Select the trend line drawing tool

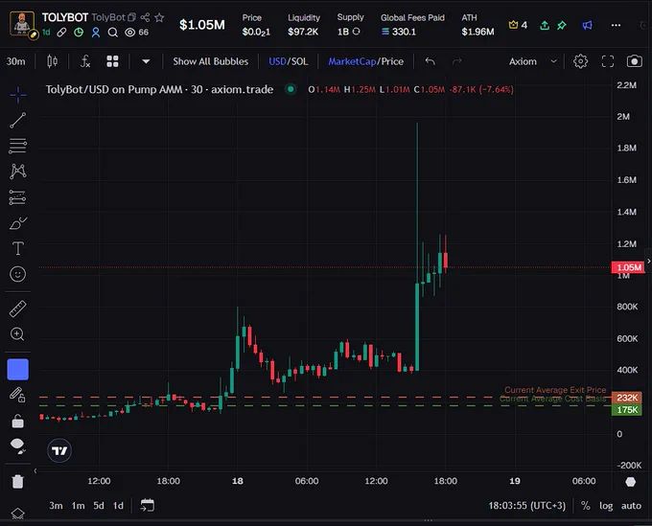coord(18,120)
